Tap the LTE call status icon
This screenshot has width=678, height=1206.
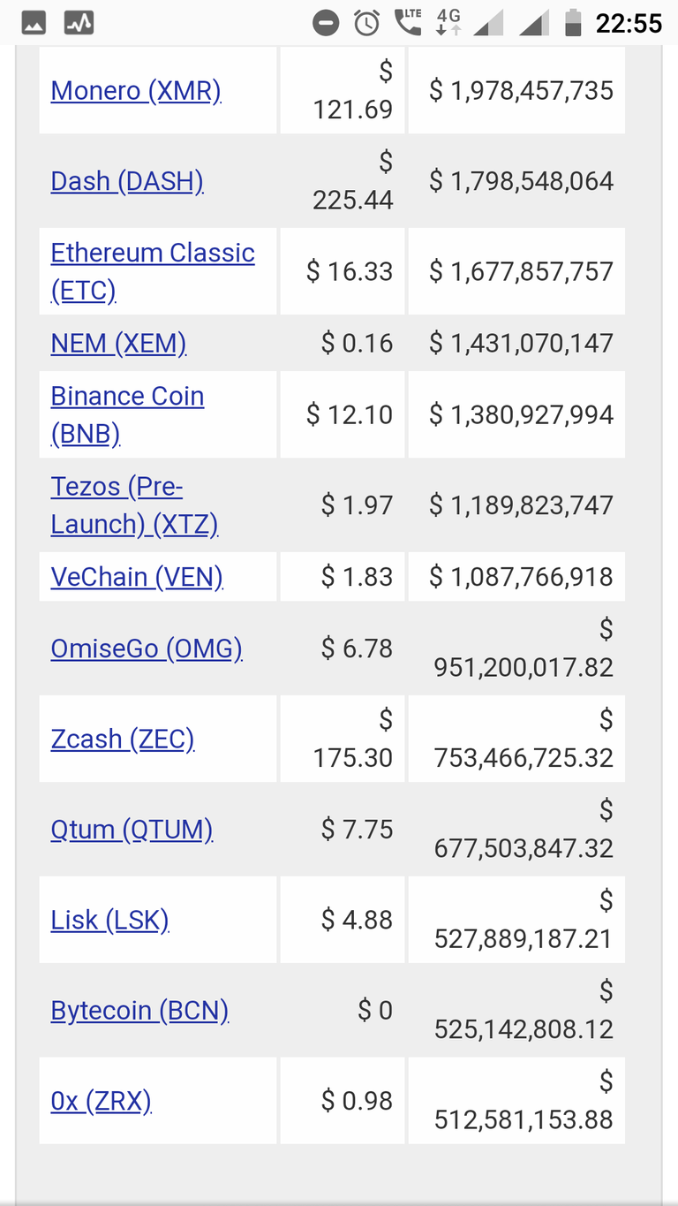[408, 22]
